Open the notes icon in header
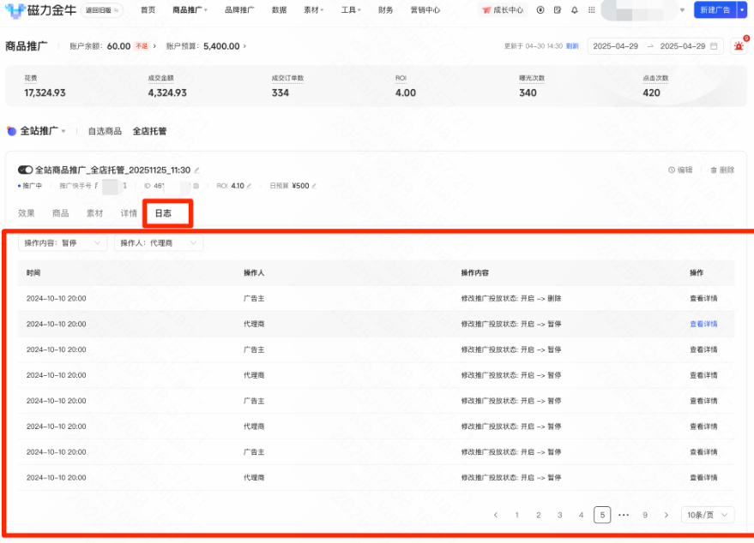This screenshot has height=543, width=754. (x=558, y=10)
